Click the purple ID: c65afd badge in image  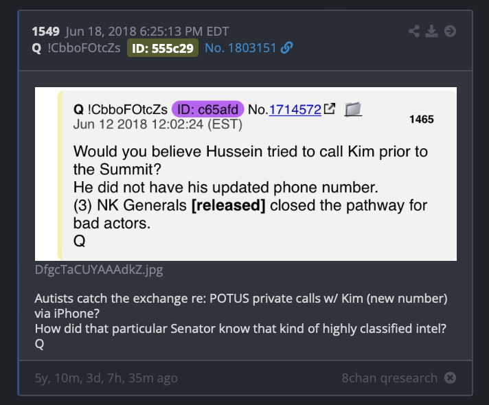point(207,109)
